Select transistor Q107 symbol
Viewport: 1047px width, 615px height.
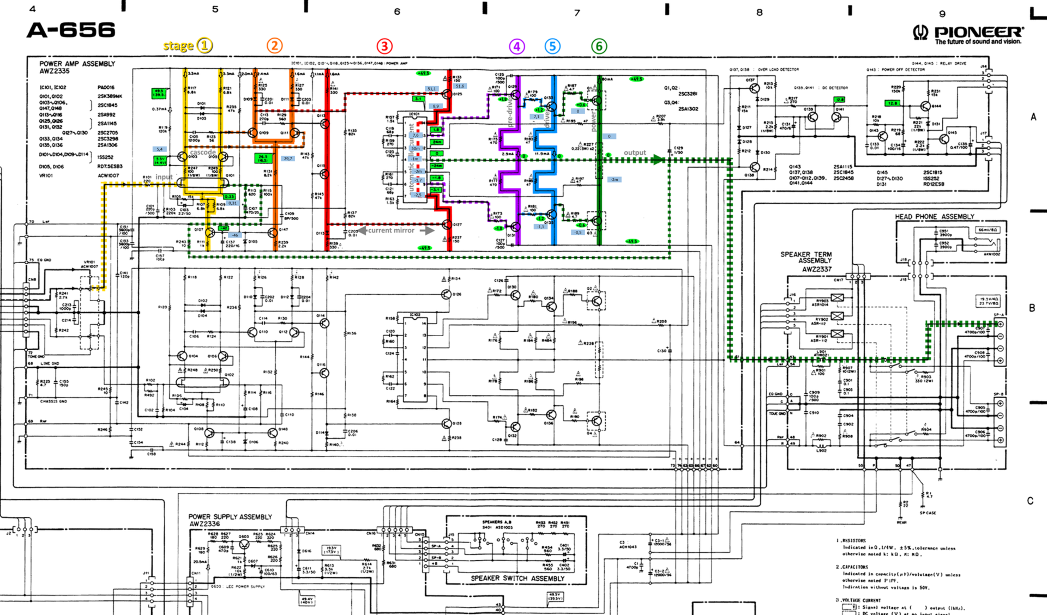pos(210,233)
